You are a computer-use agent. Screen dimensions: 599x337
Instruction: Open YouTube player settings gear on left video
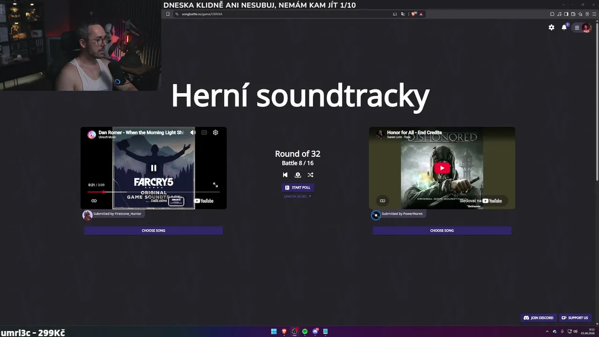[215, 132]
